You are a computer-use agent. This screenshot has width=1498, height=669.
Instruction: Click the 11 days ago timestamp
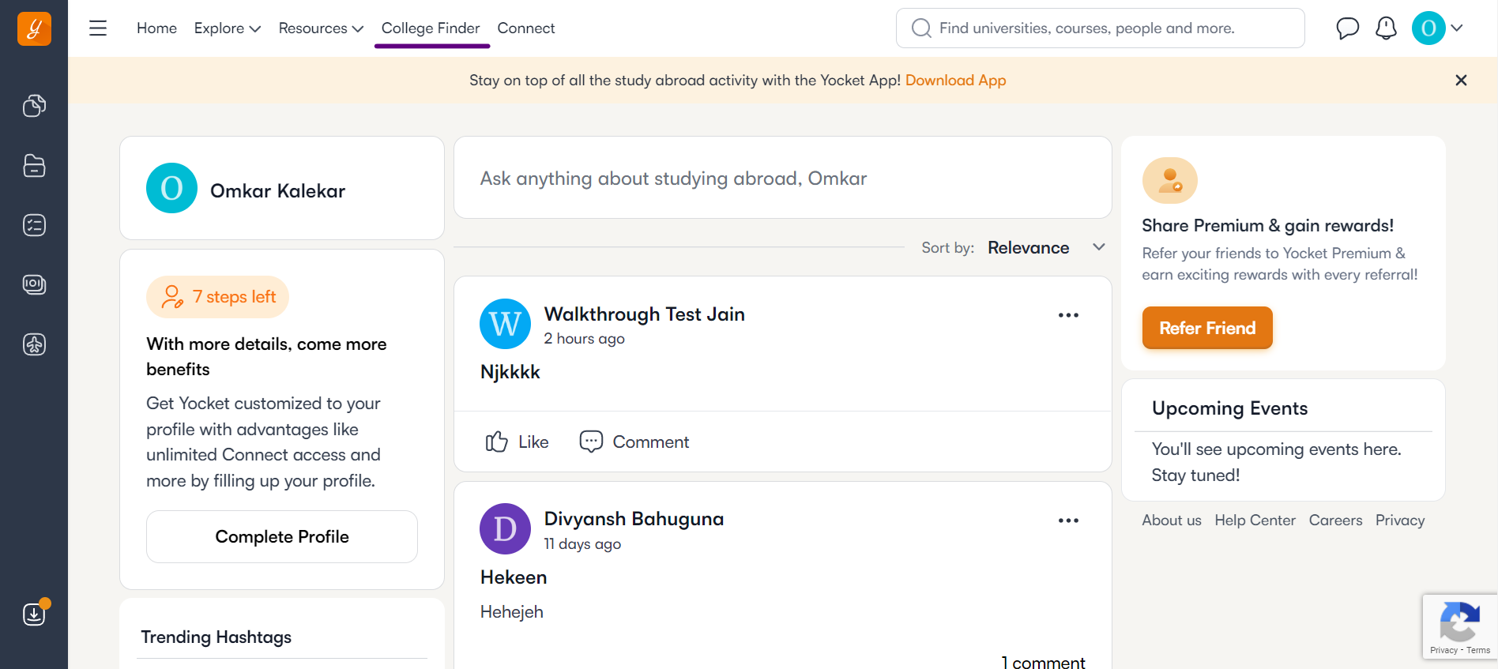click(582, 544)
